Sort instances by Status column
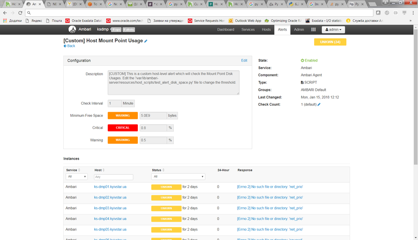 (x=158, y=170)
